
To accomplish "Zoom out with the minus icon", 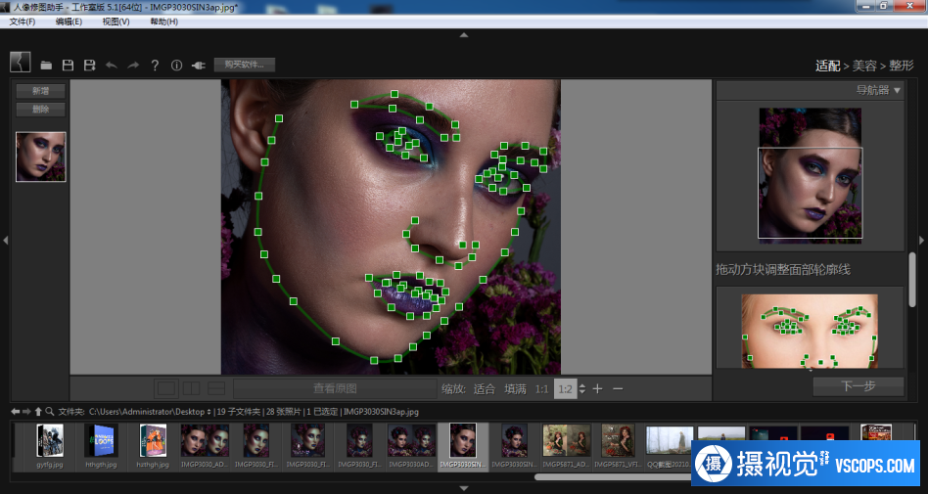I will point(618,388).
